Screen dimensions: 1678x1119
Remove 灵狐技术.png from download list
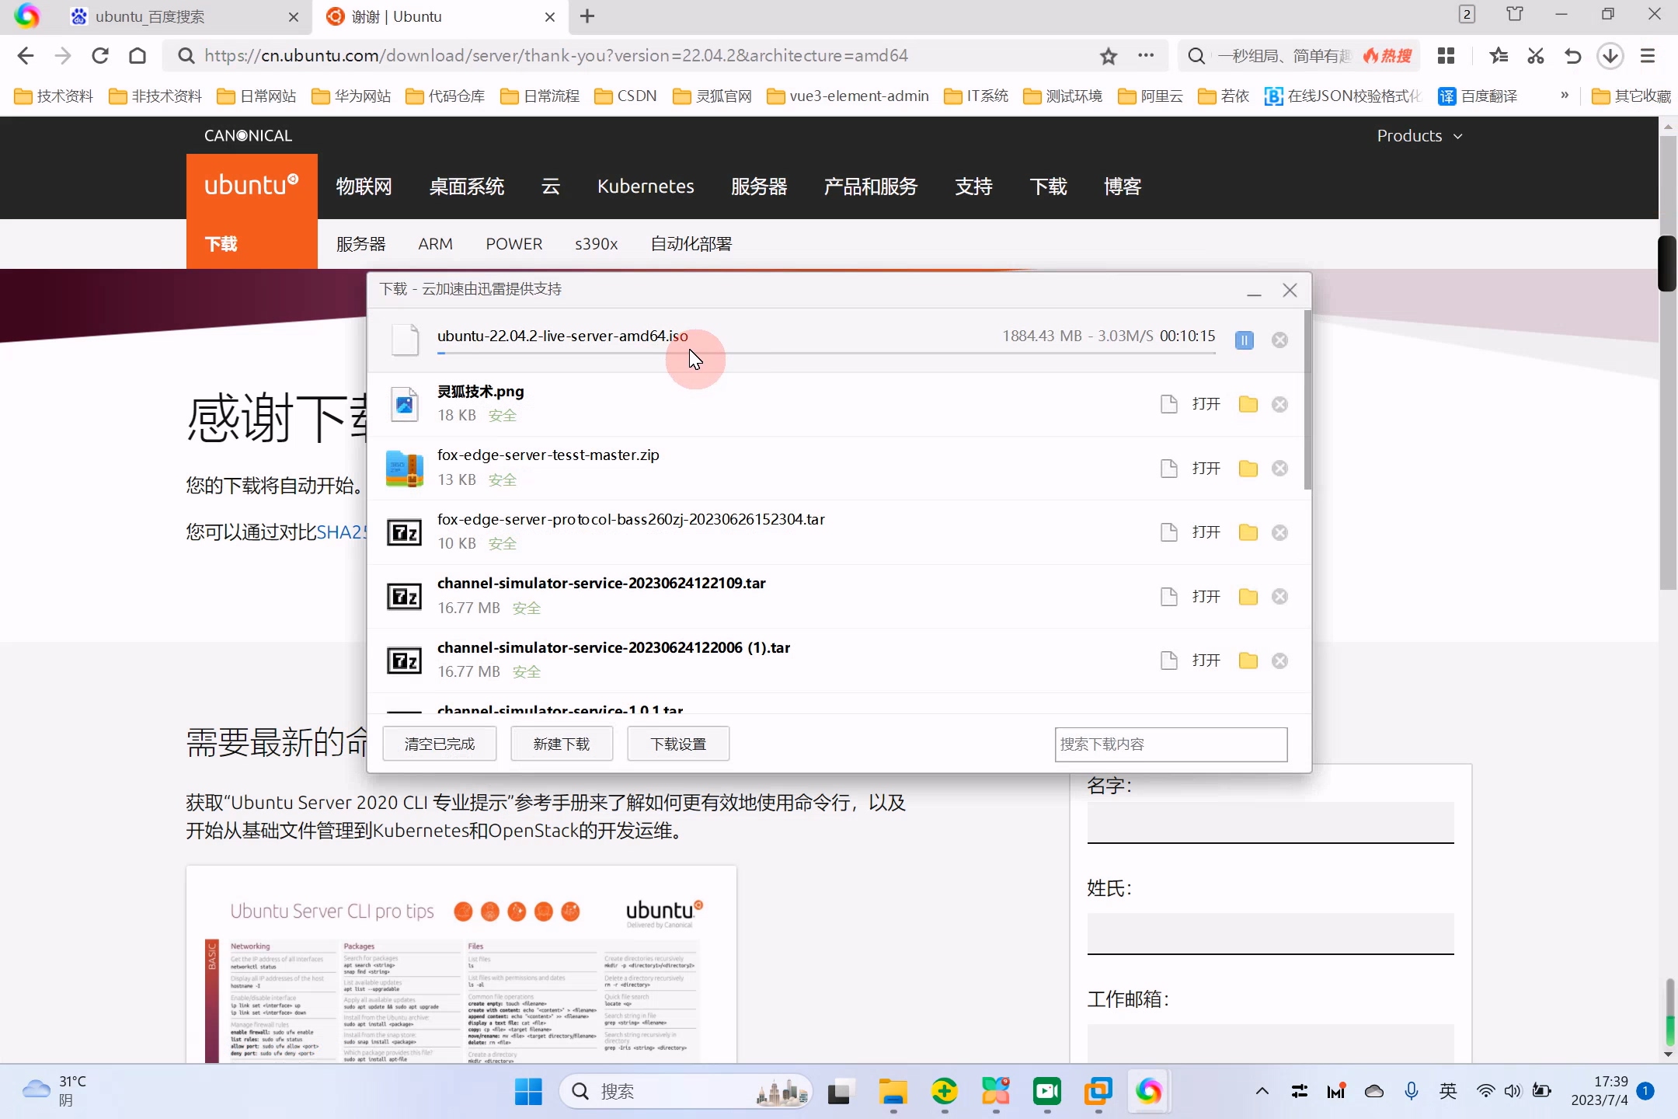tap(1279, 404)
